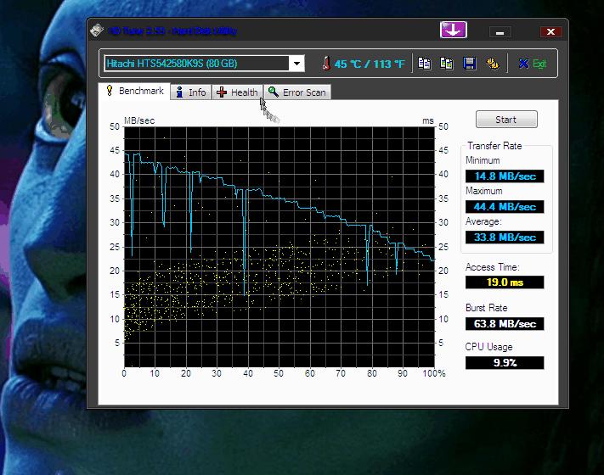The image size is (604, 475).
Task: Click the save floppy disk icon
Action: [469, 64]
